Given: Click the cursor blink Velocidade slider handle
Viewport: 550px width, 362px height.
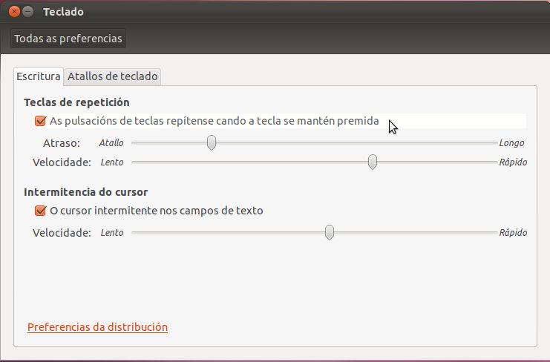Looking at the screenshot, I should click(330, 233).
